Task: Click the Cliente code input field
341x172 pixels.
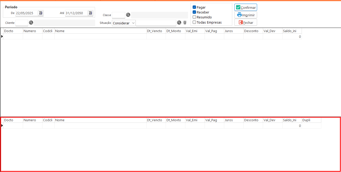Action: [22, 23]
